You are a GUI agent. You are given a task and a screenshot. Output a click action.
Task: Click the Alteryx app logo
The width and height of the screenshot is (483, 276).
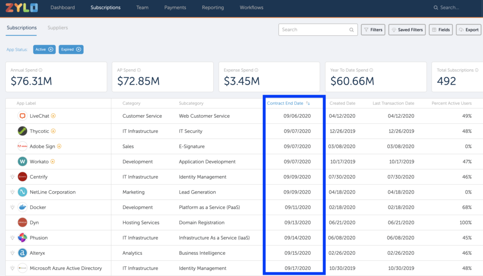[22, 253]
